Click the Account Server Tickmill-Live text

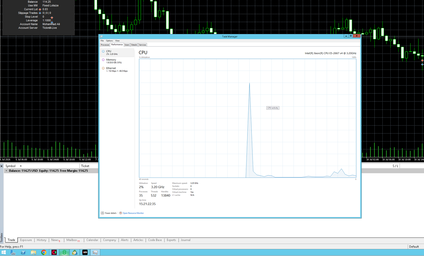pyautogui.click(x=50, y=28)
